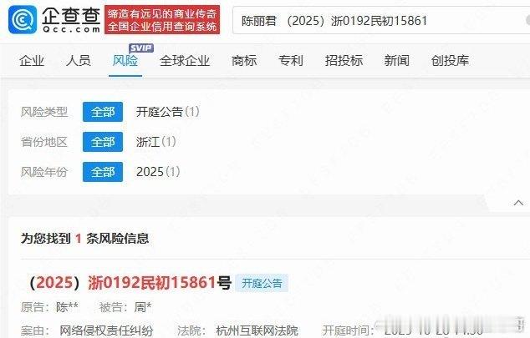Open the 新闻 tab
530x338 pixels.
click(396, 61)
